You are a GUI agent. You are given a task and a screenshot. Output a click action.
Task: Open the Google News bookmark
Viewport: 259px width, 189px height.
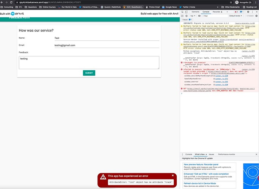tap(170, 7)
